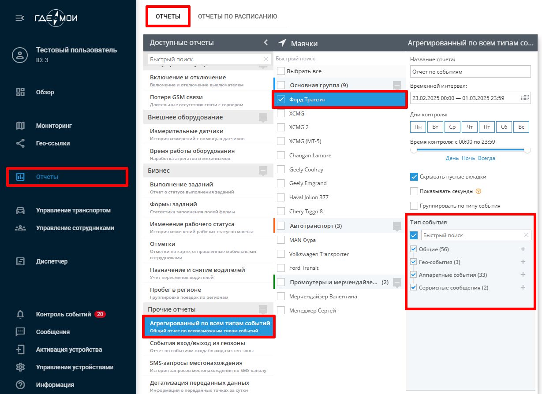
Task: Expand the Общие (56) event type
Action: pos(523,249)
